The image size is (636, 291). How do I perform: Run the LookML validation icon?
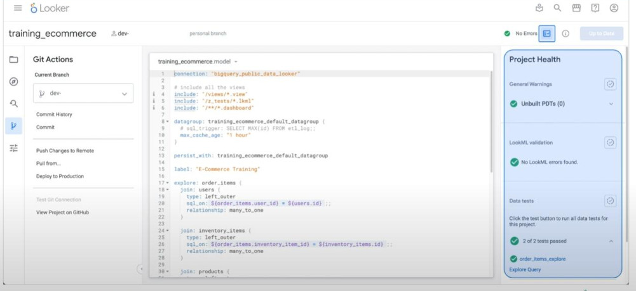[610, 143]
